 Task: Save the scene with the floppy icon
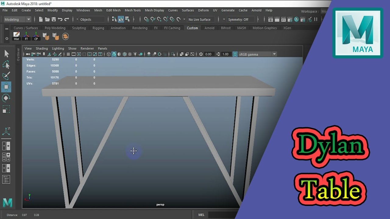coord(54,19)
